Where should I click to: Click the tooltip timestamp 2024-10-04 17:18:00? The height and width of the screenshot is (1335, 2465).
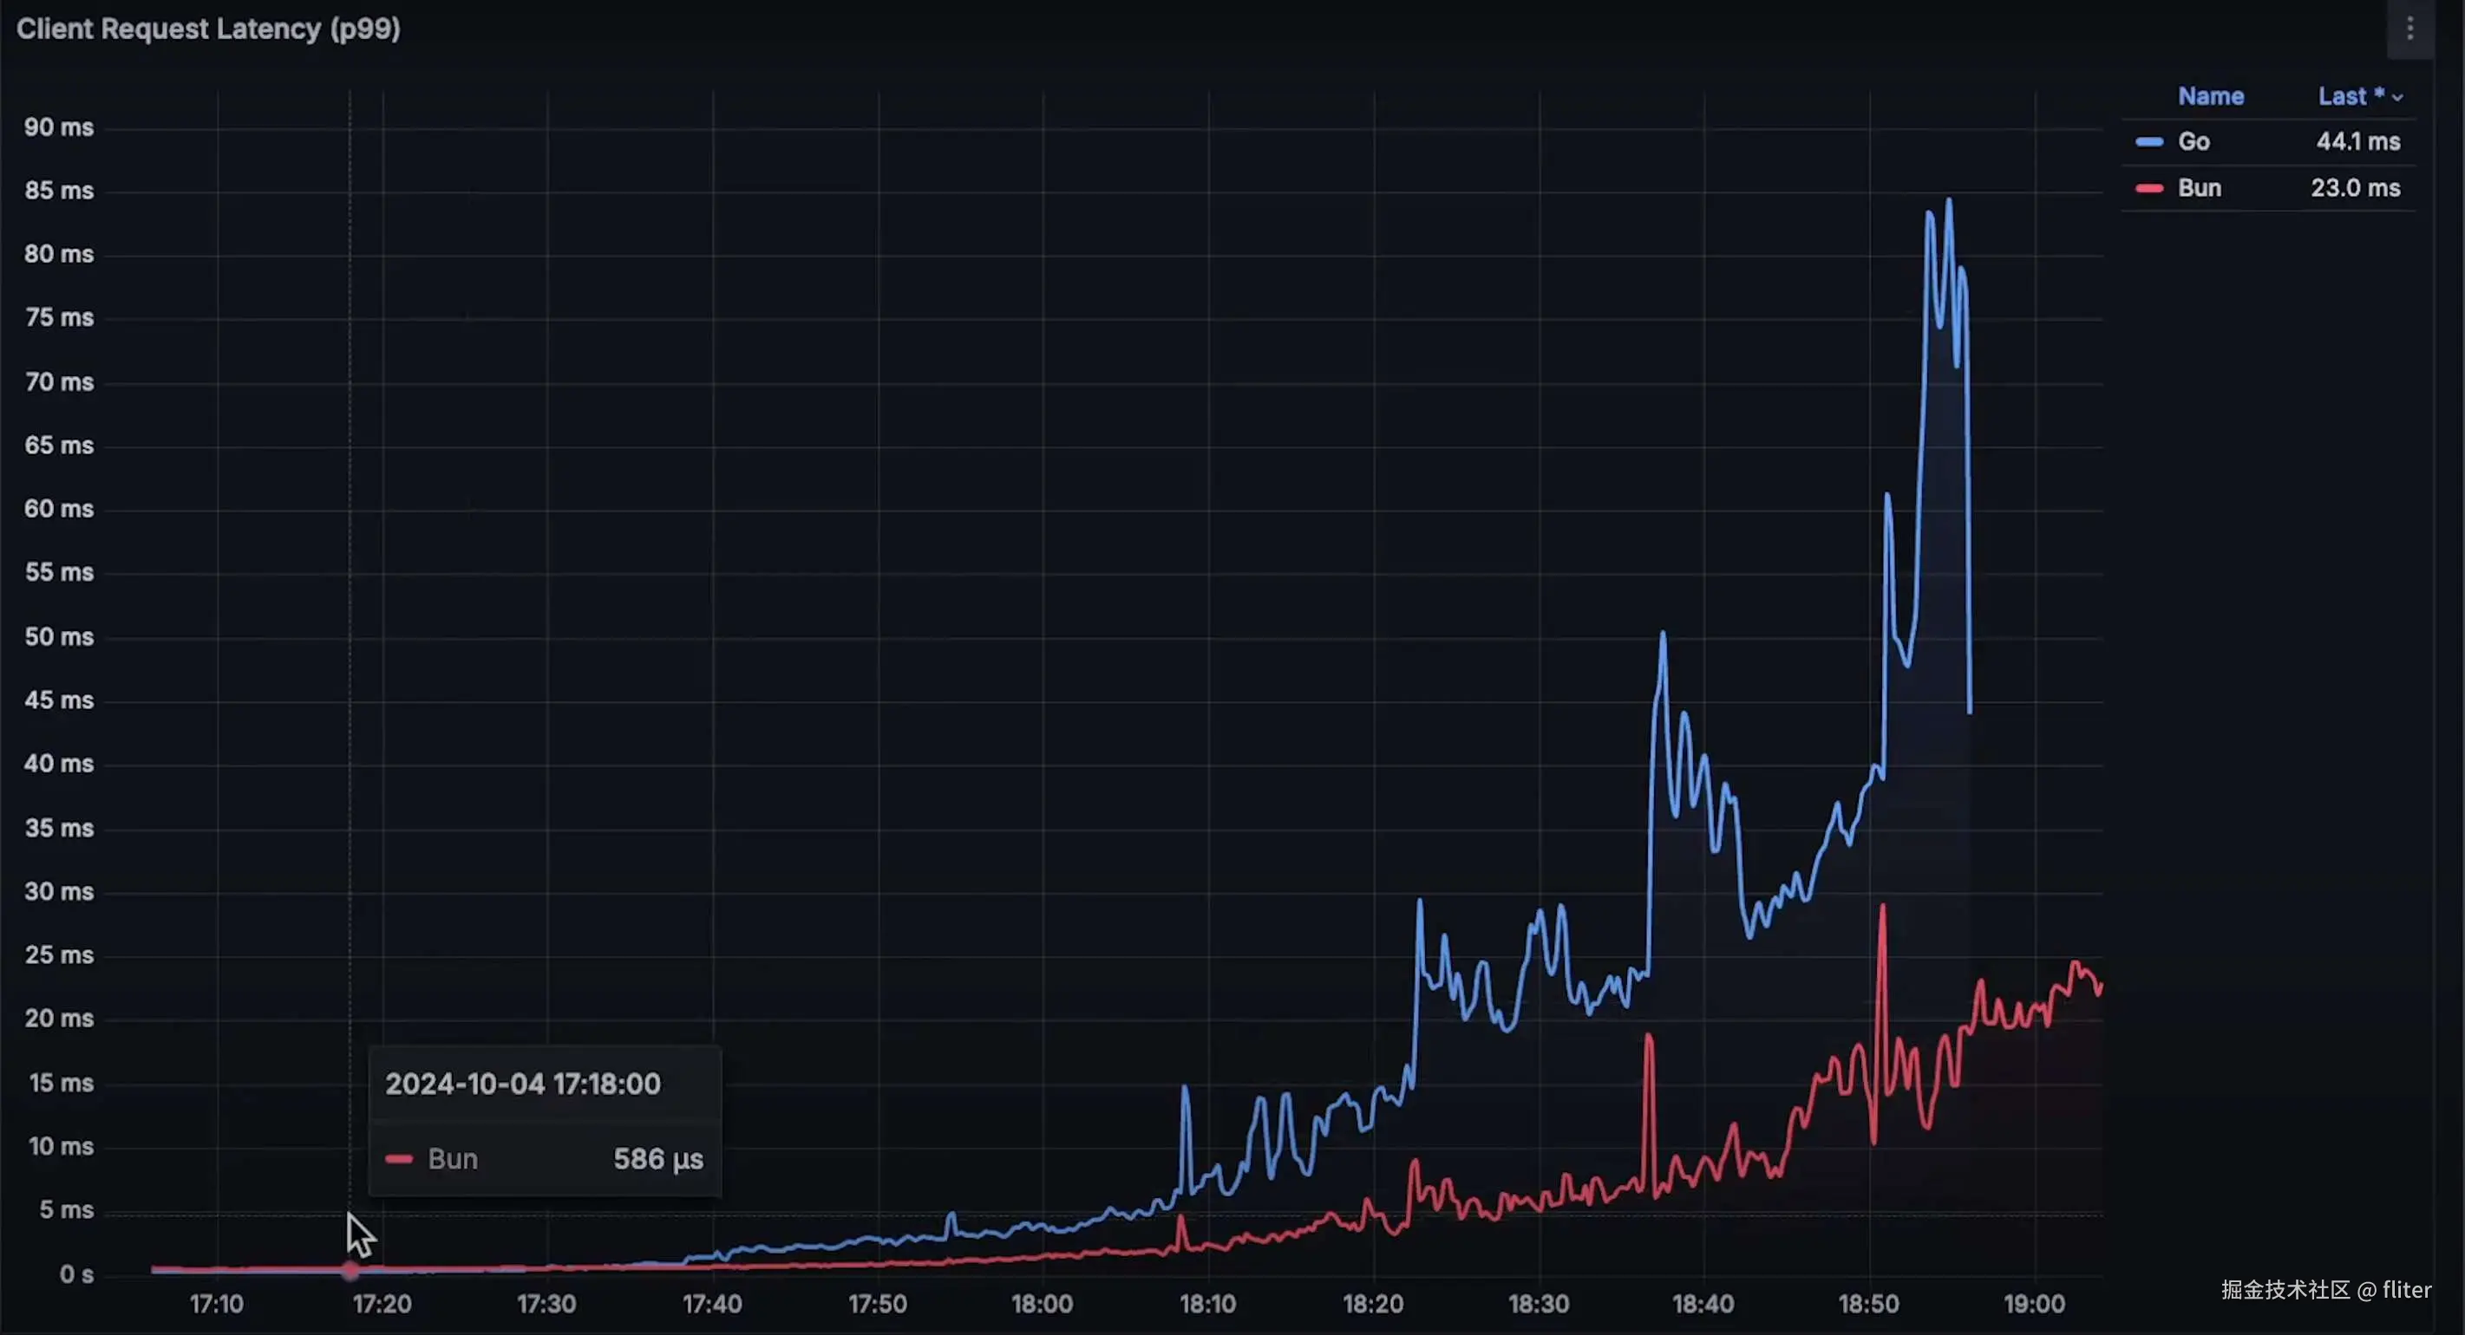522,1084
